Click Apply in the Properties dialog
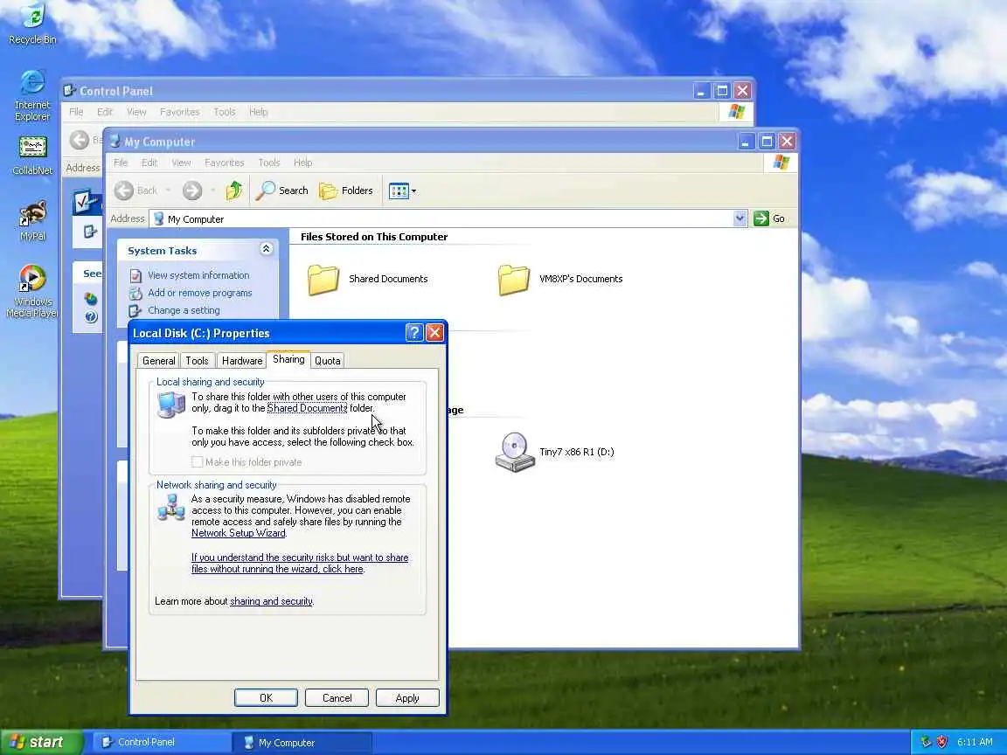The image size is (1007, 755). click(x=407, y=698)
